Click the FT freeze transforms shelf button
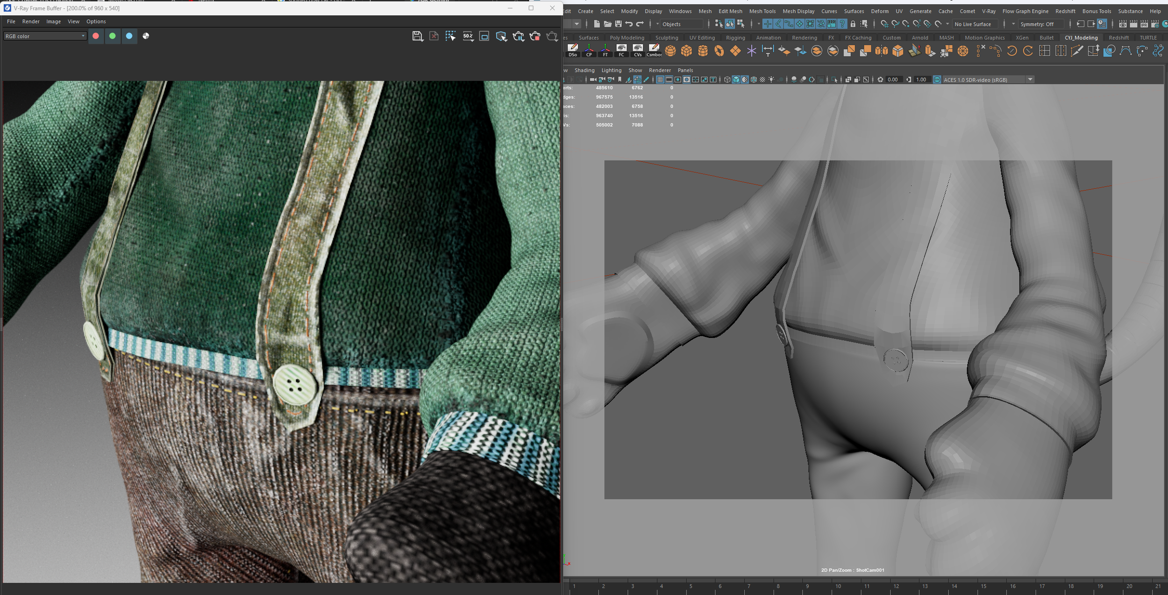The width and height of the screenshot is (1168, 595). tap(605, 51)
